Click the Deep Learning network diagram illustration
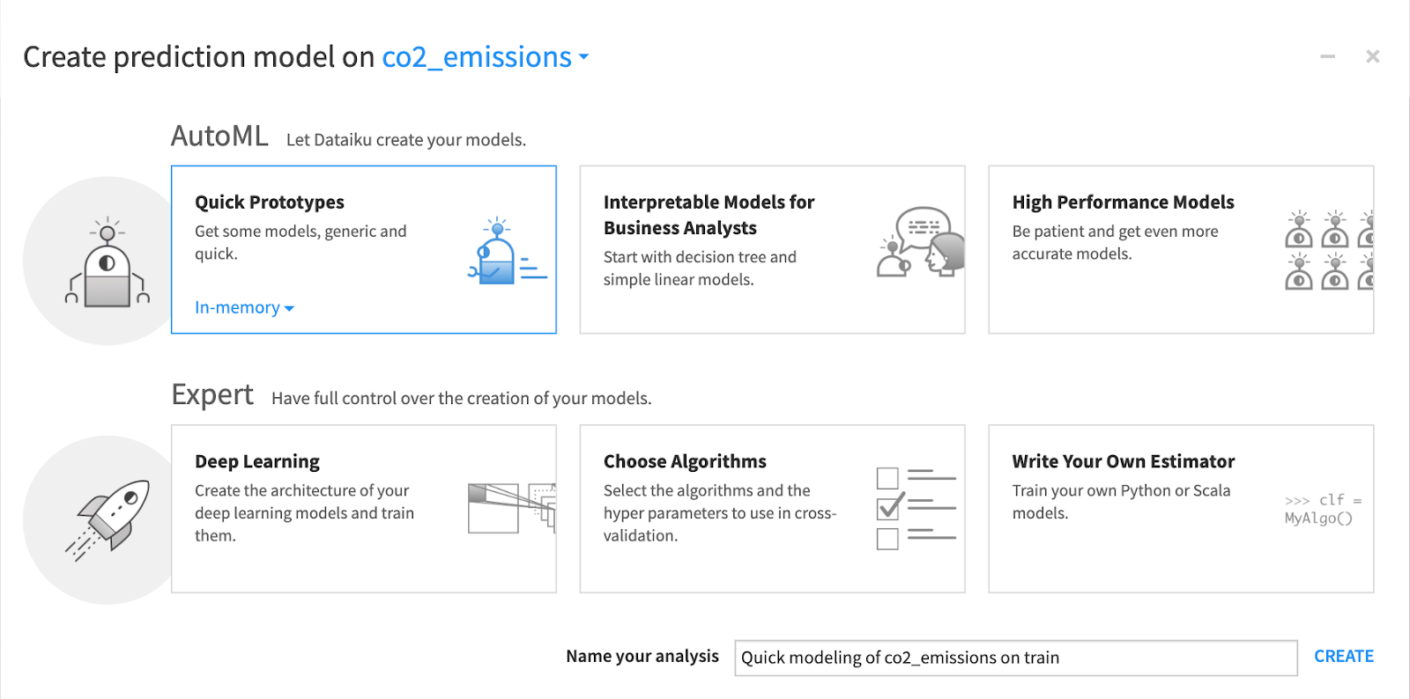This screenshot has width=1410, height=699. [511, 508]
